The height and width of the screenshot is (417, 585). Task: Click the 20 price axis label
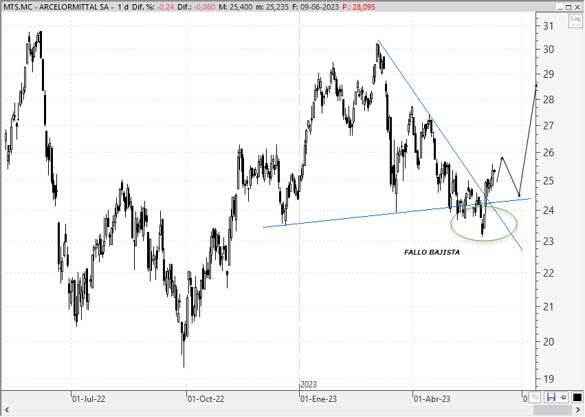pos(548,341)
